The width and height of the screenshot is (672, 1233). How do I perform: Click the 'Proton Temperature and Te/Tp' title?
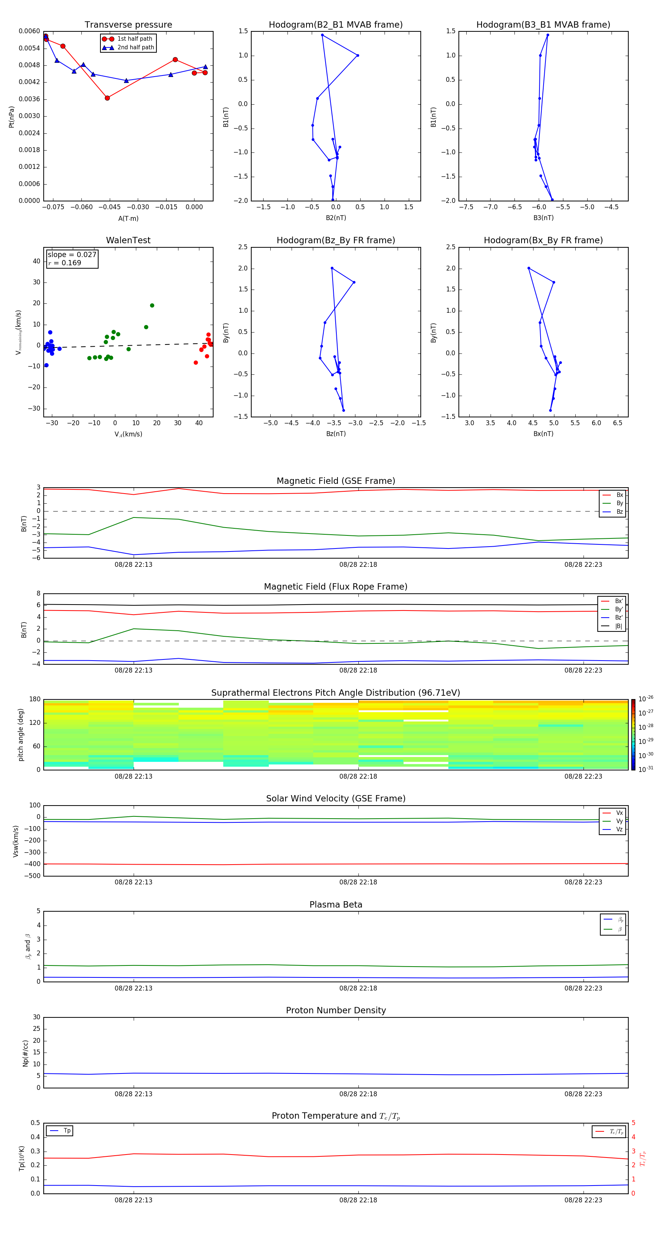[x=336, y=1116]
